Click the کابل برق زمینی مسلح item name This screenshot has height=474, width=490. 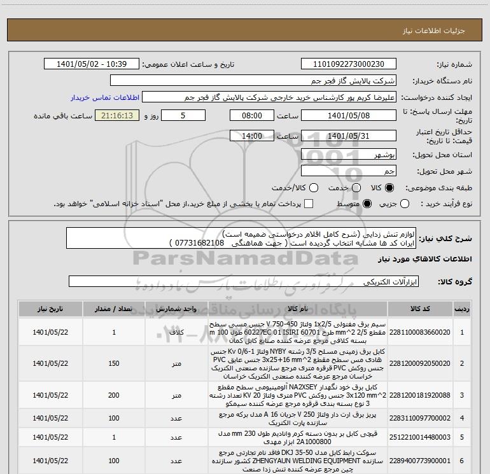(298, 363)
